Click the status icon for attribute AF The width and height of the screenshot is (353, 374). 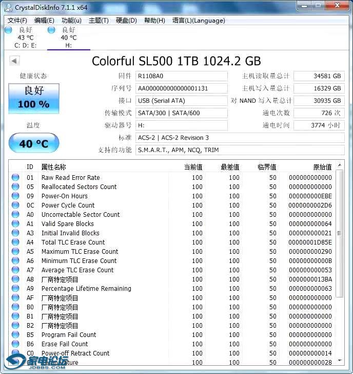[x=15, y=297]
